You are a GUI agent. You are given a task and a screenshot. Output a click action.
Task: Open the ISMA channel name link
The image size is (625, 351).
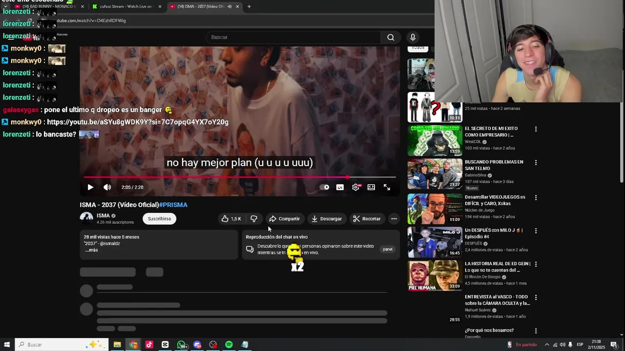tap(103, 215)
